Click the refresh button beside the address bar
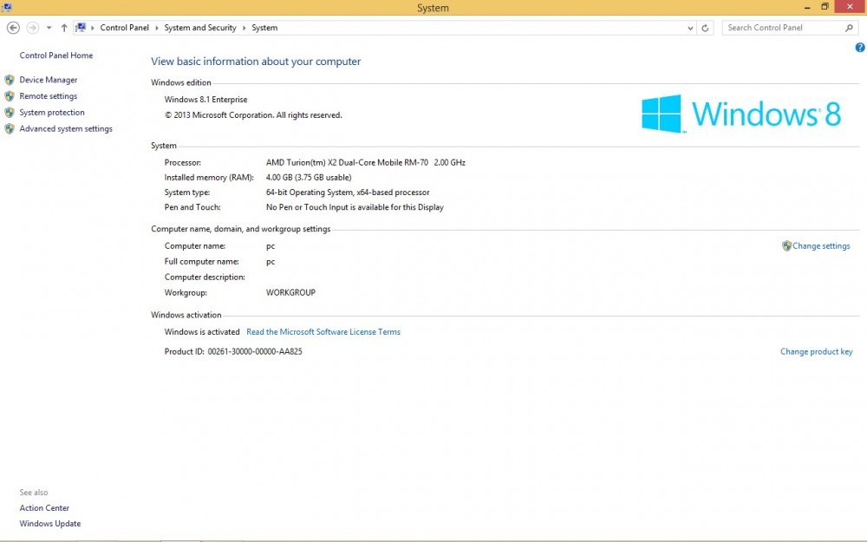 705,28
